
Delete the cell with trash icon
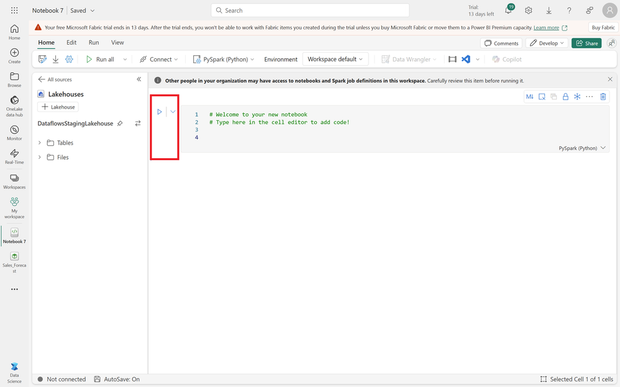[x=603, y=96]
